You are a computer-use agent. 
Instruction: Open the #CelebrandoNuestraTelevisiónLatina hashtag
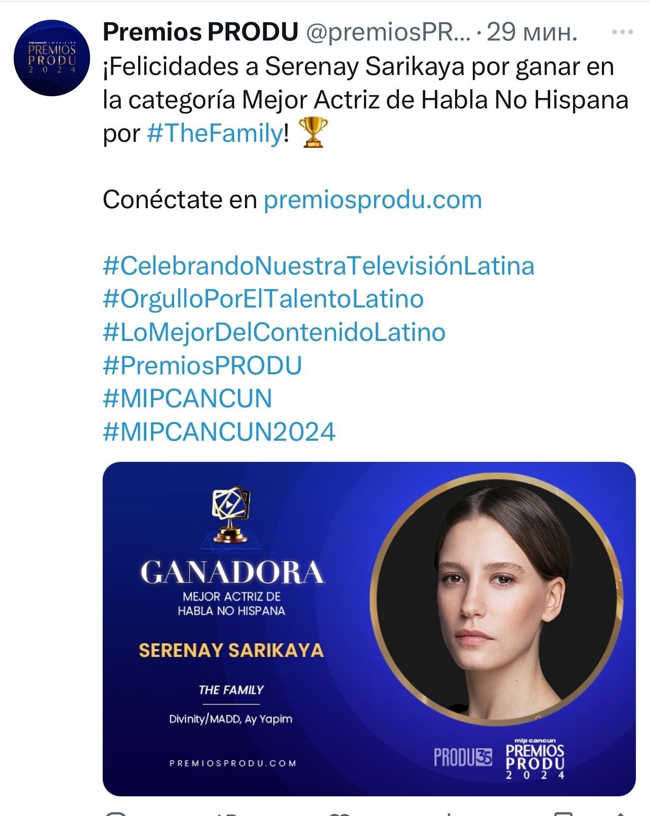(x=318, y=266)
